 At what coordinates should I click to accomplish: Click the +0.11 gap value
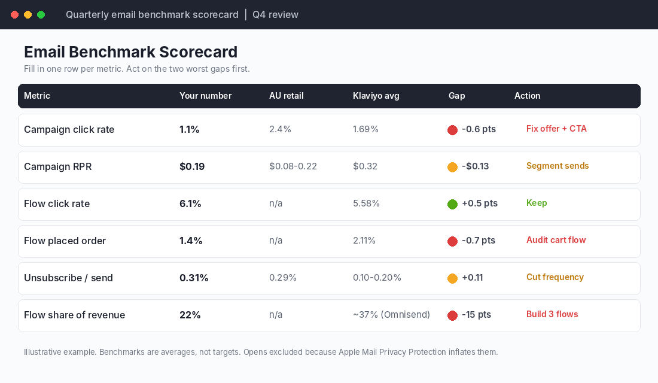click(473, 278)
